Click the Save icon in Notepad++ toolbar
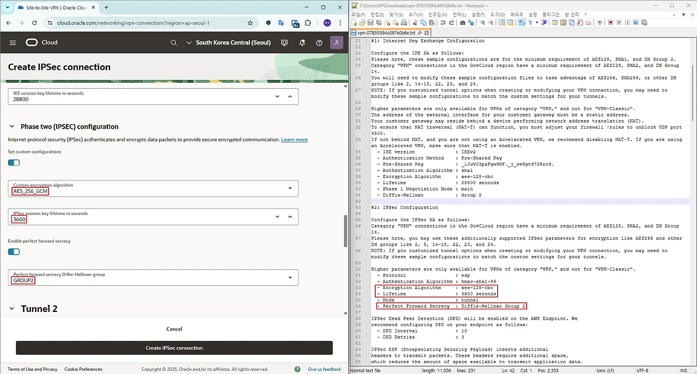The height and width of the screenshot is (374, 697). coord(370,23)
